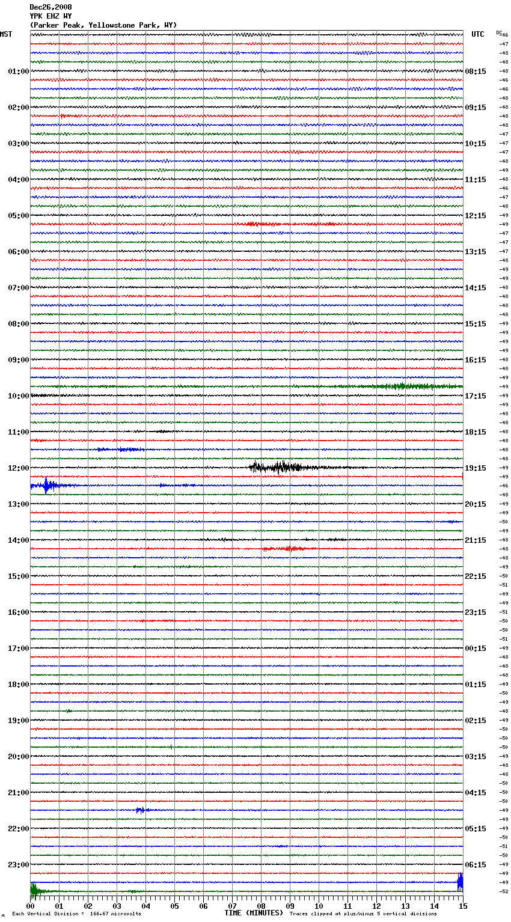Click the 08 minute axis tick label

261,906
